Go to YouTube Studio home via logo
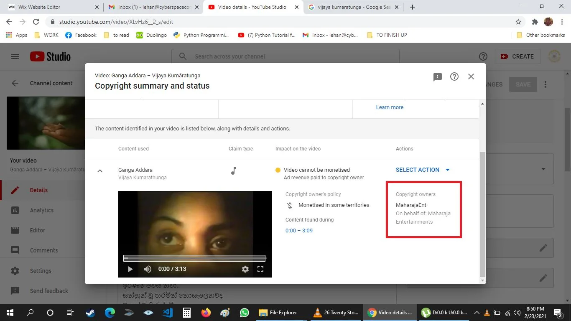This screenshot has width=571, height=321. [x=50, y=56]
